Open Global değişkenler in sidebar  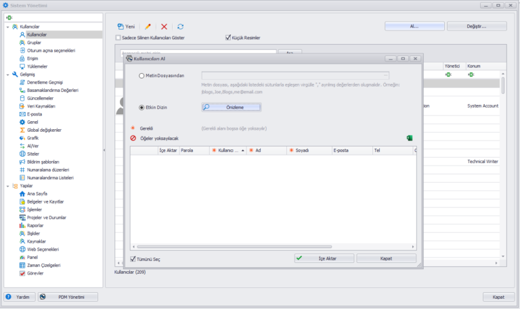click(x=43, y=130)
